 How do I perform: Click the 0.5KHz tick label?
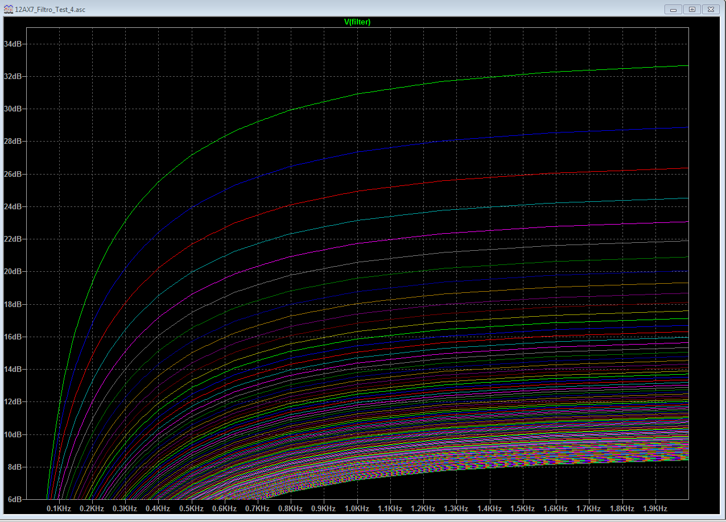click(x=191, y=508)
